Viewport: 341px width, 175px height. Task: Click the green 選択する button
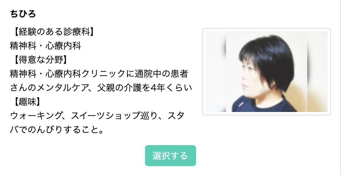pyautogui.click(x=170, y=156)
